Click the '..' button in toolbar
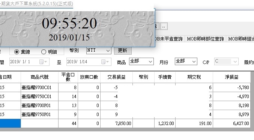Image resolution: width=254 pixels, height=140 pixels. click(164, 27)
